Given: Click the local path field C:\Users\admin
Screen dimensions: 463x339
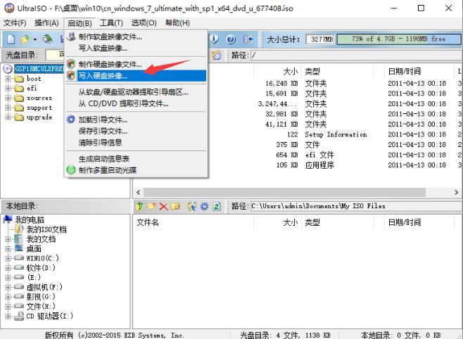Looking at the screenshot, I should click(357, 206).
